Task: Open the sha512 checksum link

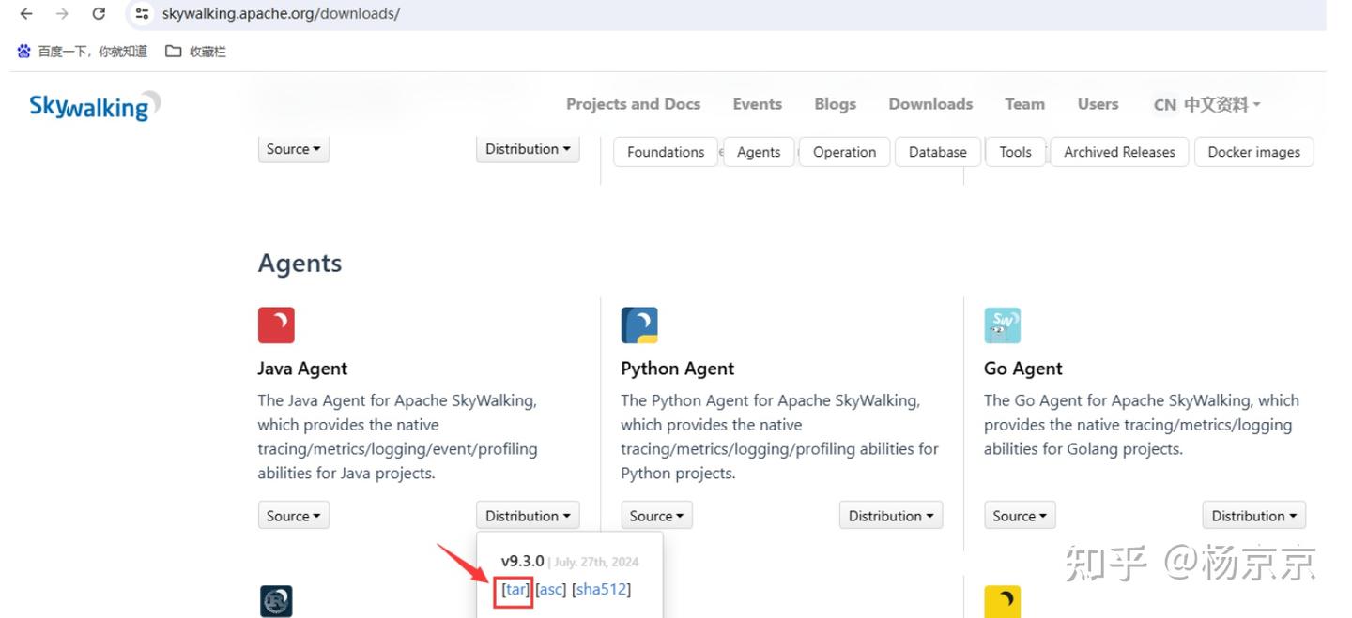Action: click(601, 589)
